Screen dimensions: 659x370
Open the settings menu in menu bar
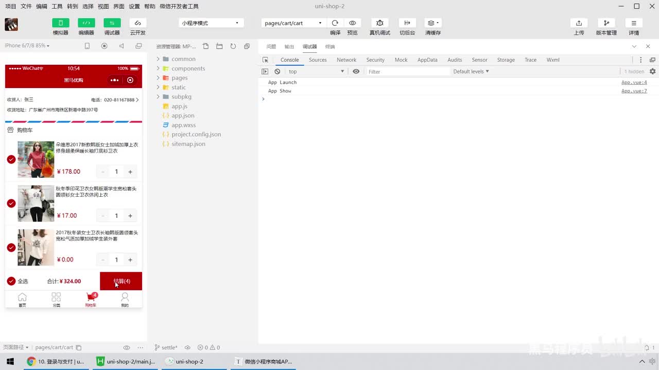click(134, 6)
